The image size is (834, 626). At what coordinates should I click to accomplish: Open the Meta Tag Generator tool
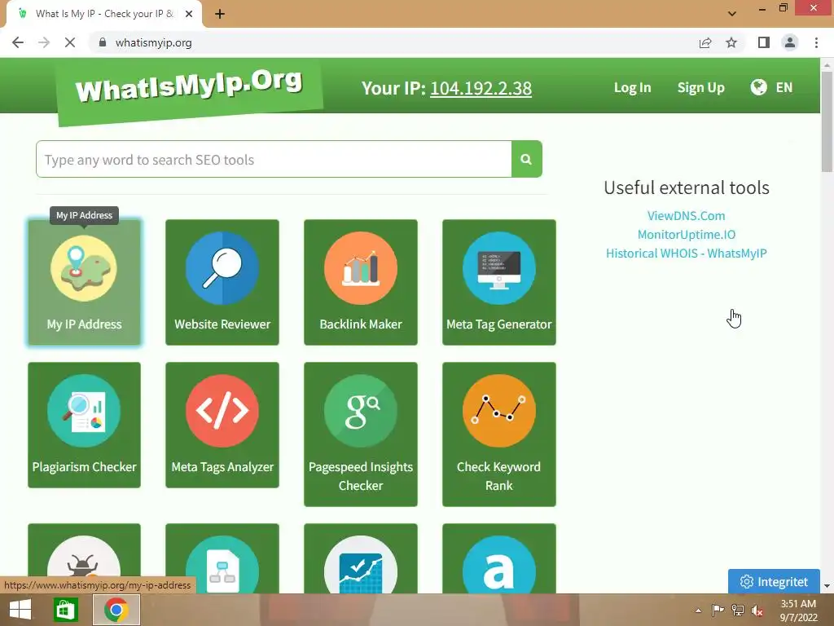[499, 282]
